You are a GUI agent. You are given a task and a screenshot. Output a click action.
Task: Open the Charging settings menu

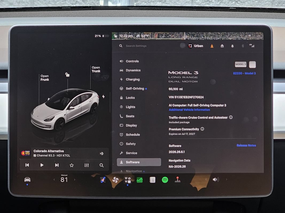point(130,79)
